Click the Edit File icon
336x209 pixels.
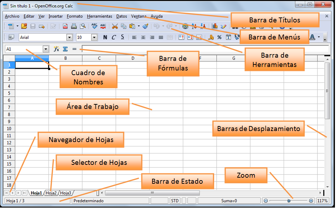coord(53,26)
